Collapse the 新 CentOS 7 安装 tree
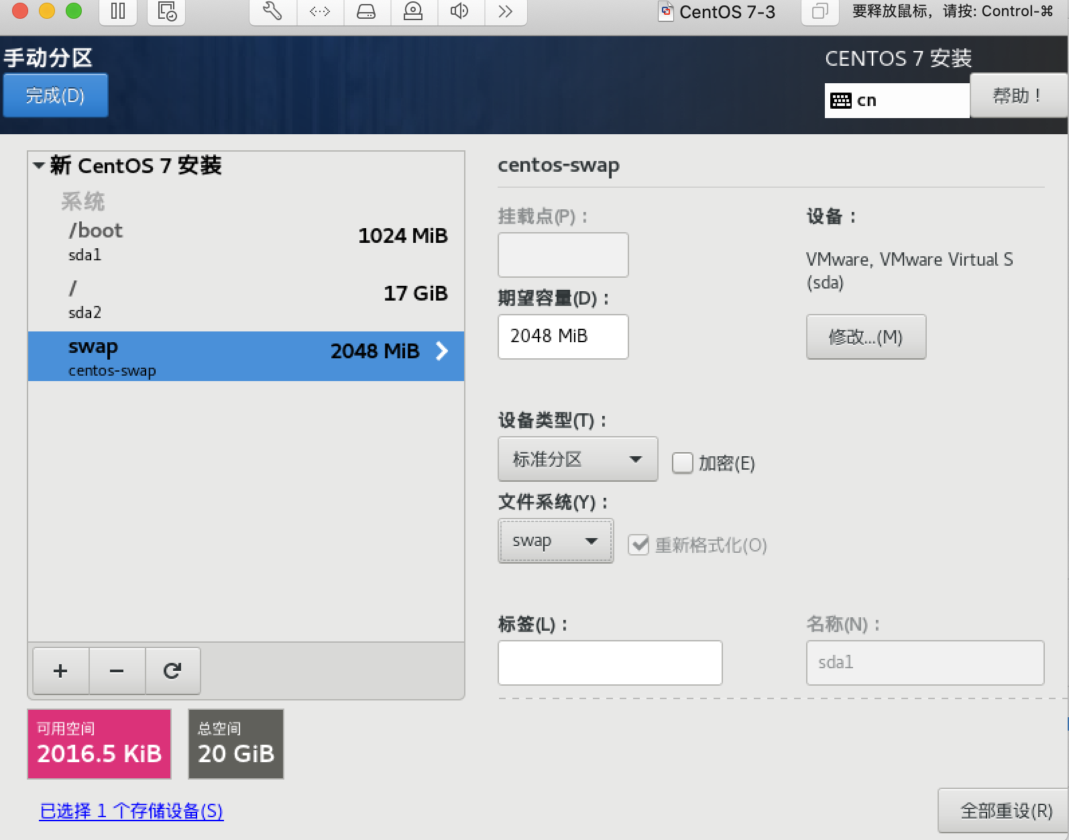 click(x=39, y=165)
